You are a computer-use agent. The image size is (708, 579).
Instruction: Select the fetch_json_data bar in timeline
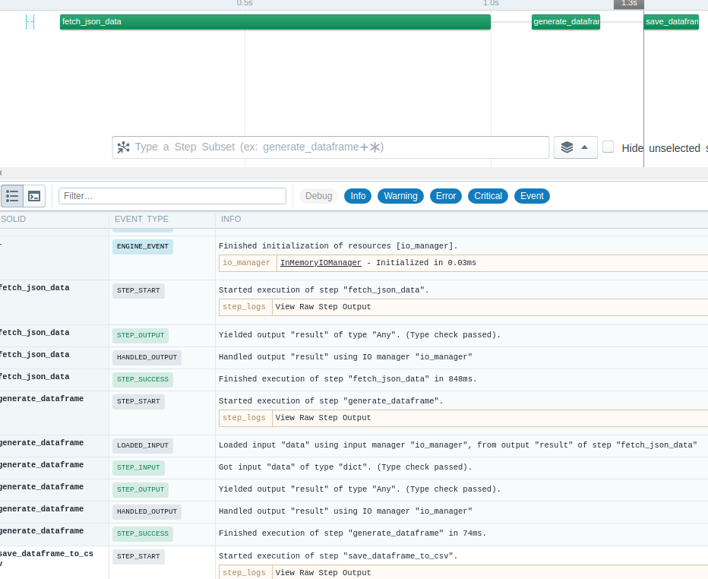coord(275,22)
